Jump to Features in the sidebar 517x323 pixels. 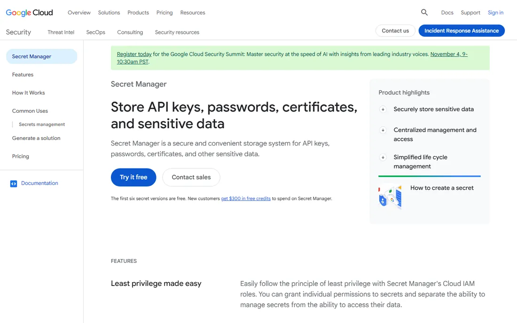[x=23, y=75]
